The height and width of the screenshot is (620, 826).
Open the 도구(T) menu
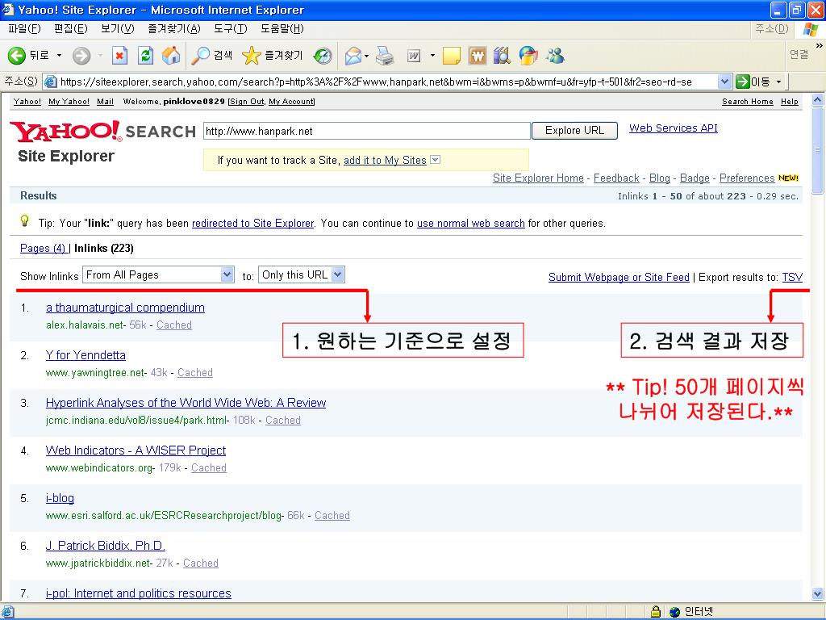pos(230,28)
